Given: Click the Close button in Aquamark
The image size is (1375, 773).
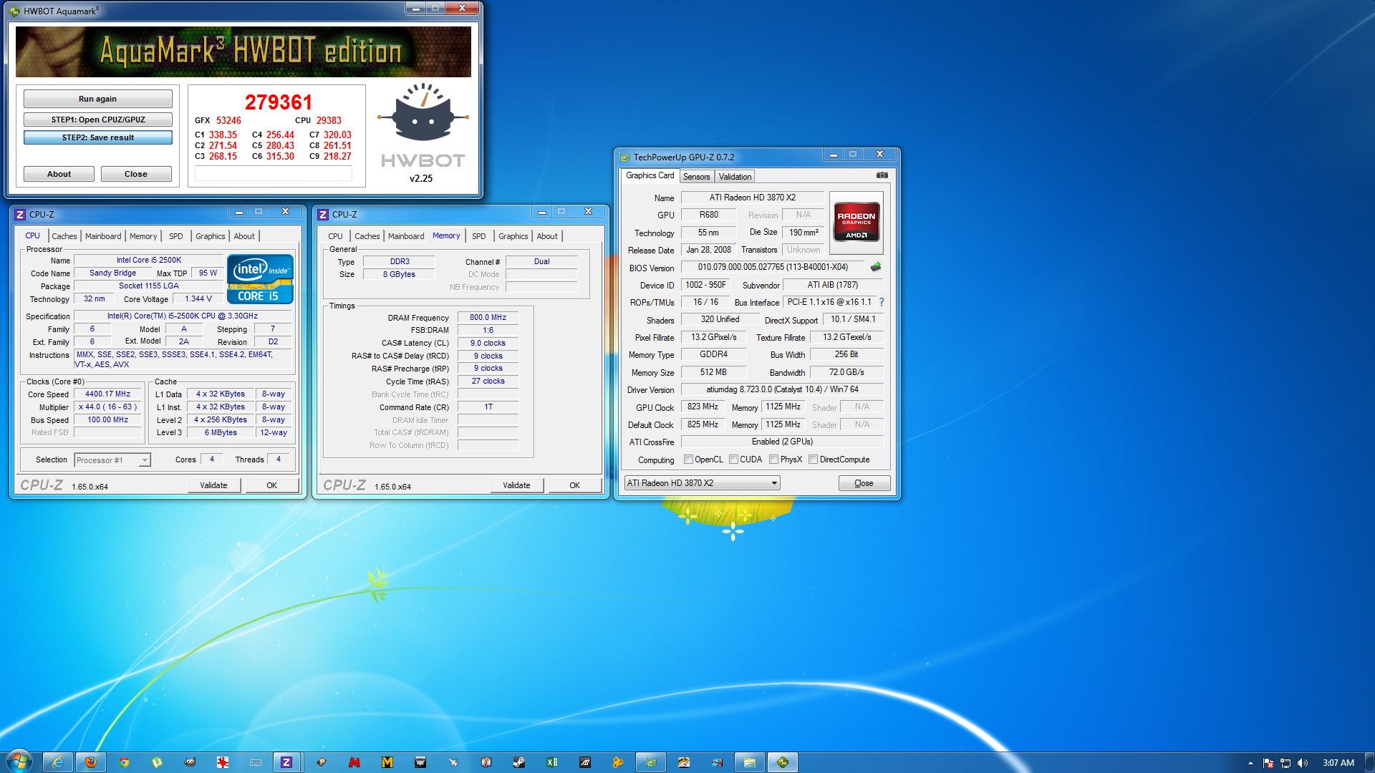Looking at the screenshot, I should coord(136,174).
